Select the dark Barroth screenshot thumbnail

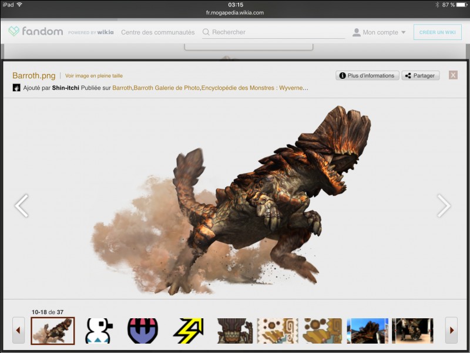(x=412, y=331)
